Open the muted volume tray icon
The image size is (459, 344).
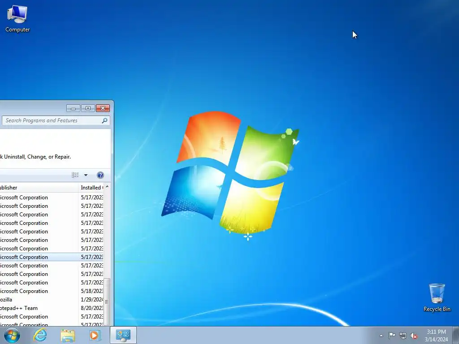[x=414, y=335]
